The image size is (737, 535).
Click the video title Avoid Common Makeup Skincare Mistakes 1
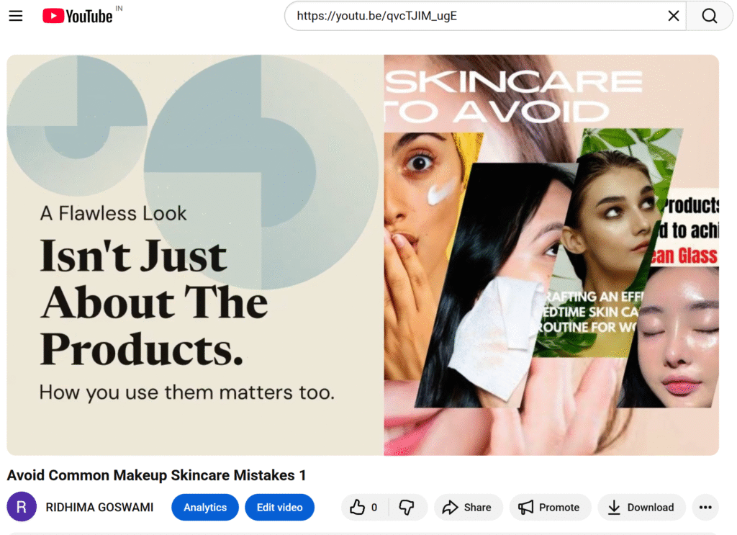coord(156,475)
